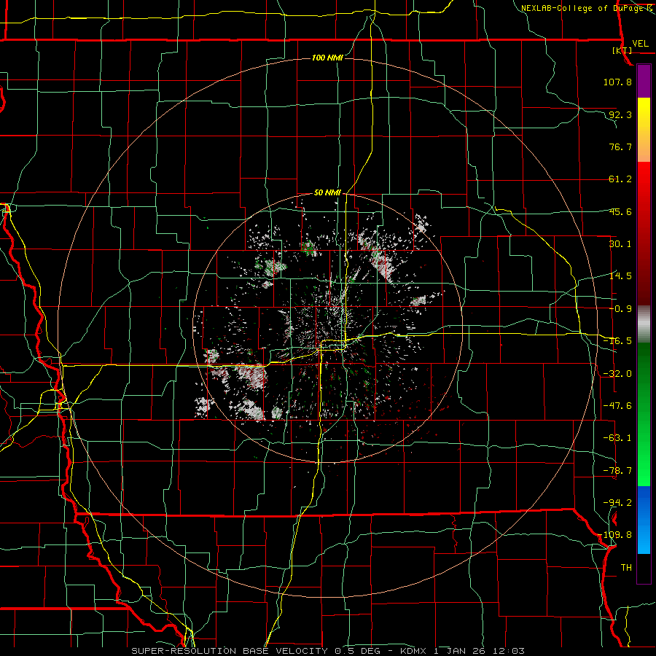Click the purple segment of velocity color bar
Image resolution: width=656 pixels, height=656 pixels.
point(644,81)
